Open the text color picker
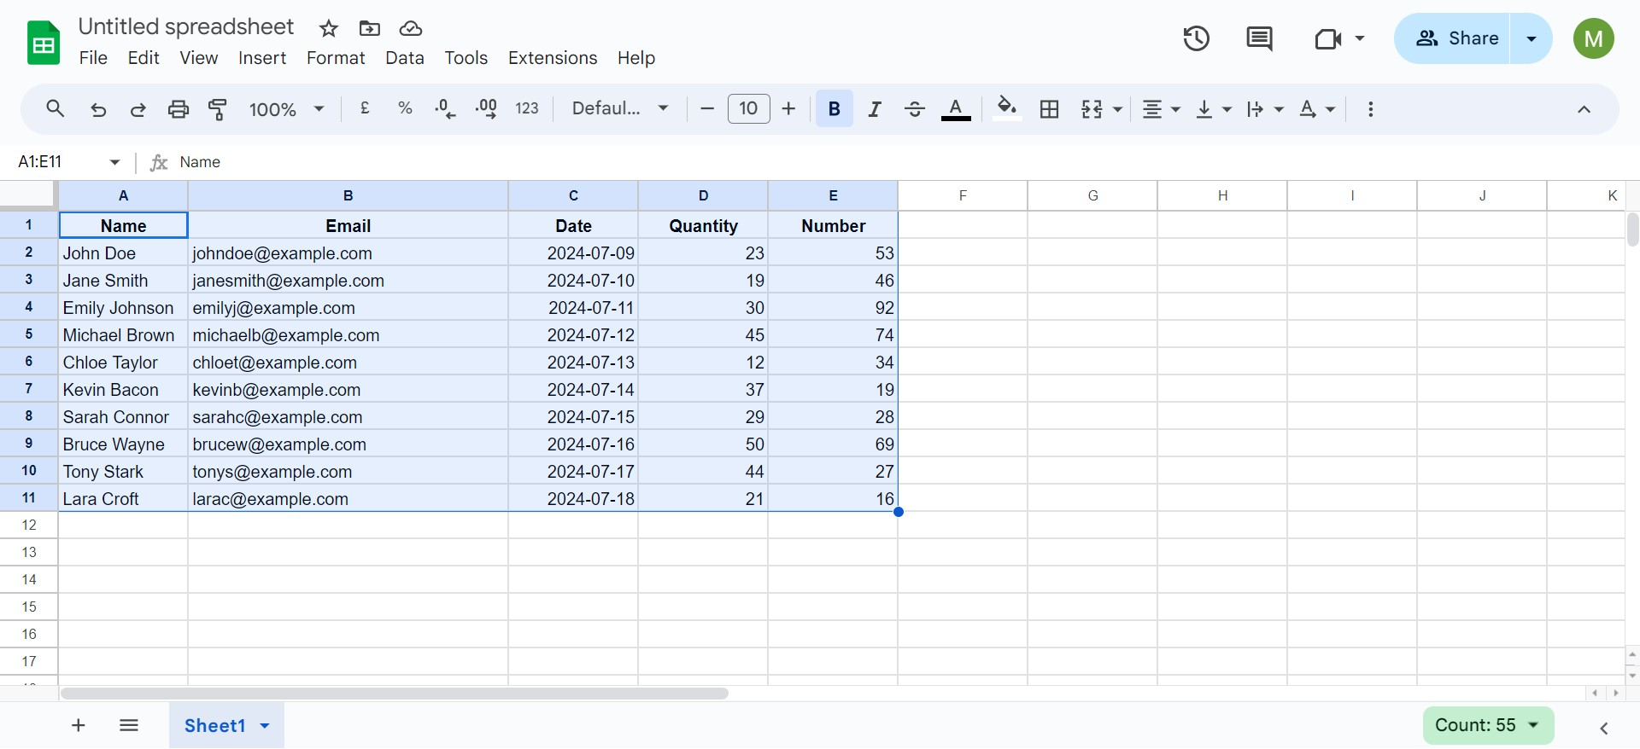Screen dimensions: 1640x749 pyautogui.click(x=956, y=109)
